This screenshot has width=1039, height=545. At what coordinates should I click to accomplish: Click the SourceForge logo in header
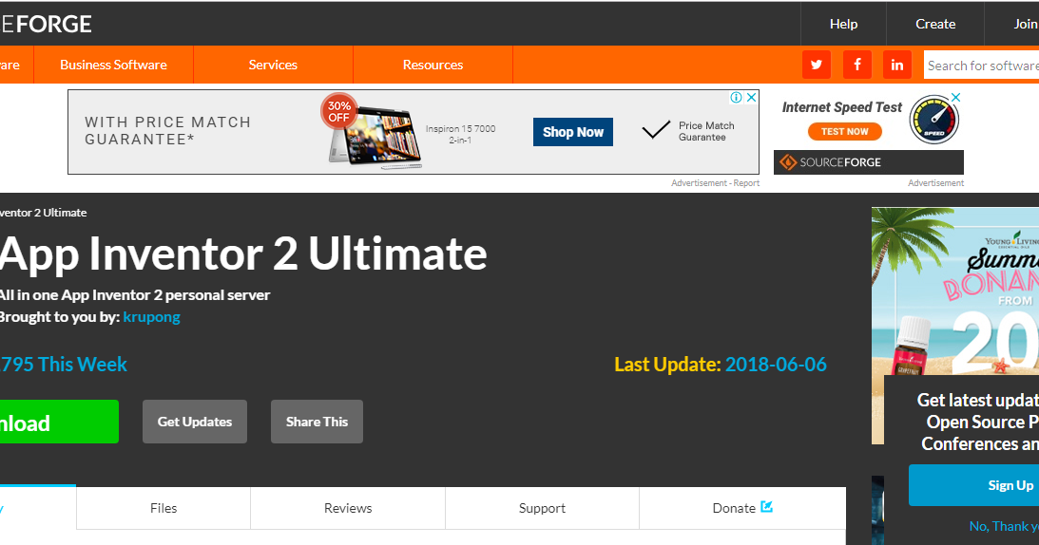point(46,24)
